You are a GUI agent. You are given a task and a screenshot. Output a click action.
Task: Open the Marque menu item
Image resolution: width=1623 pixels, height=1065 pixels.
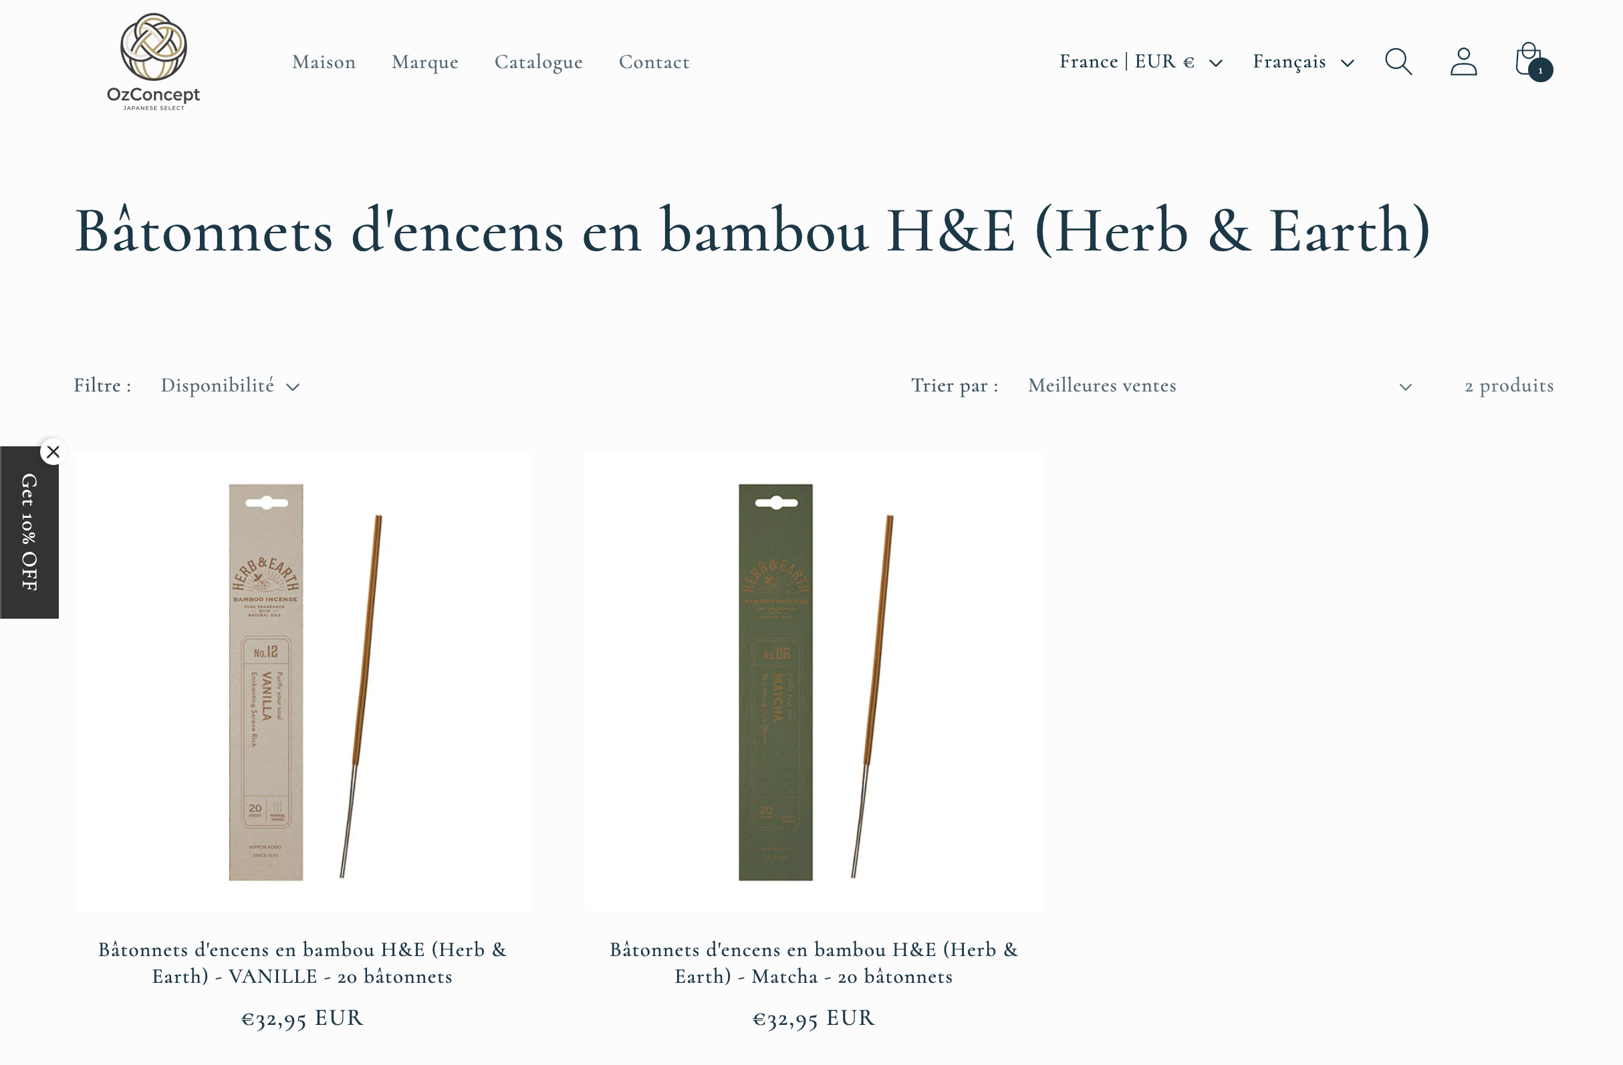click(425, 62)
